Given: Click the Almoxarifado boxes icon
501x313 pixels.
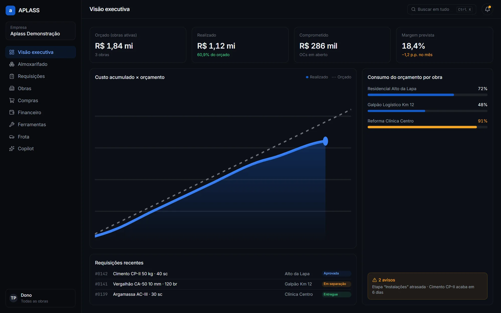Looking at the screenshot, I should coord(12,64).
